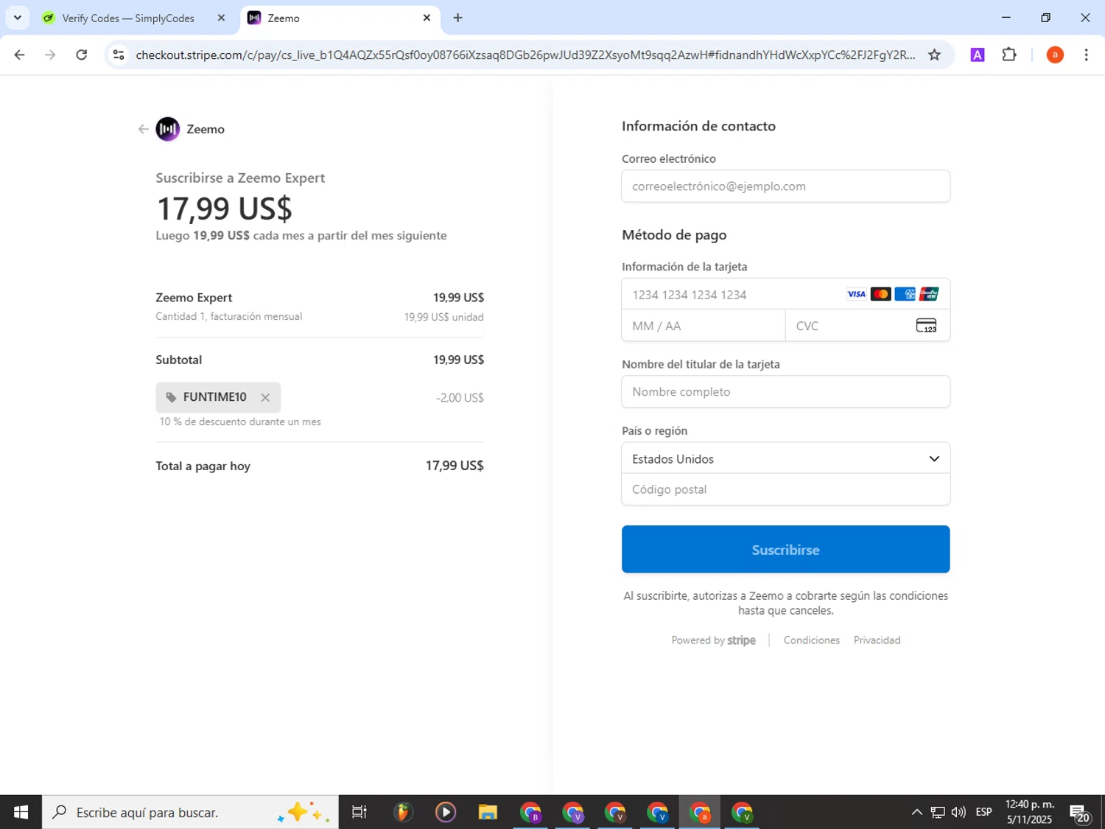This screenshot has height=829, width=1105.
Task: Open a new browser tab
Action: (x=458, y=18)
